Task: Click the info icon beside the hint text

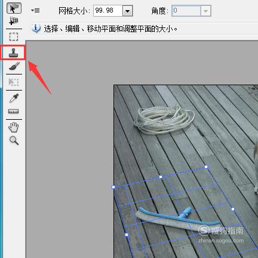Action: (36, 29)
